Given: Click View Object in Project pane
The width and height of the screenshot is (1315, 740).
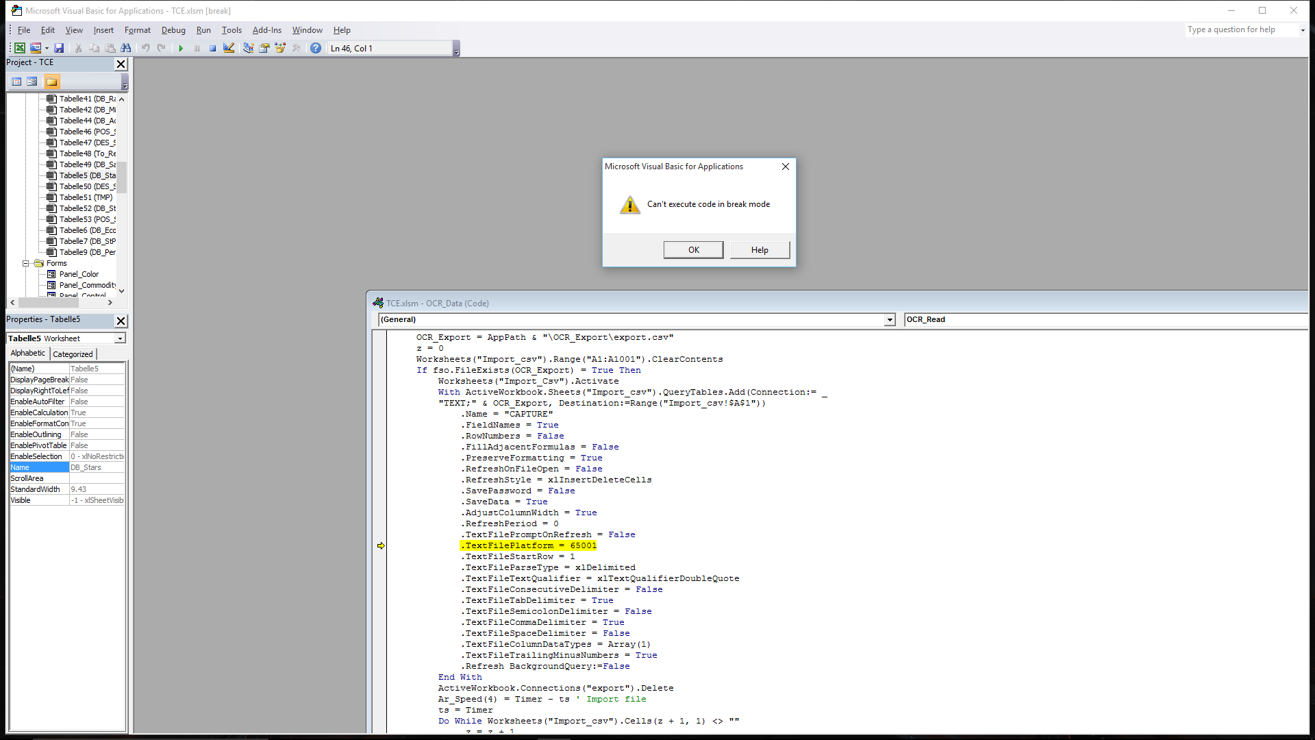Looking at the screenshot, I should 32,82.
